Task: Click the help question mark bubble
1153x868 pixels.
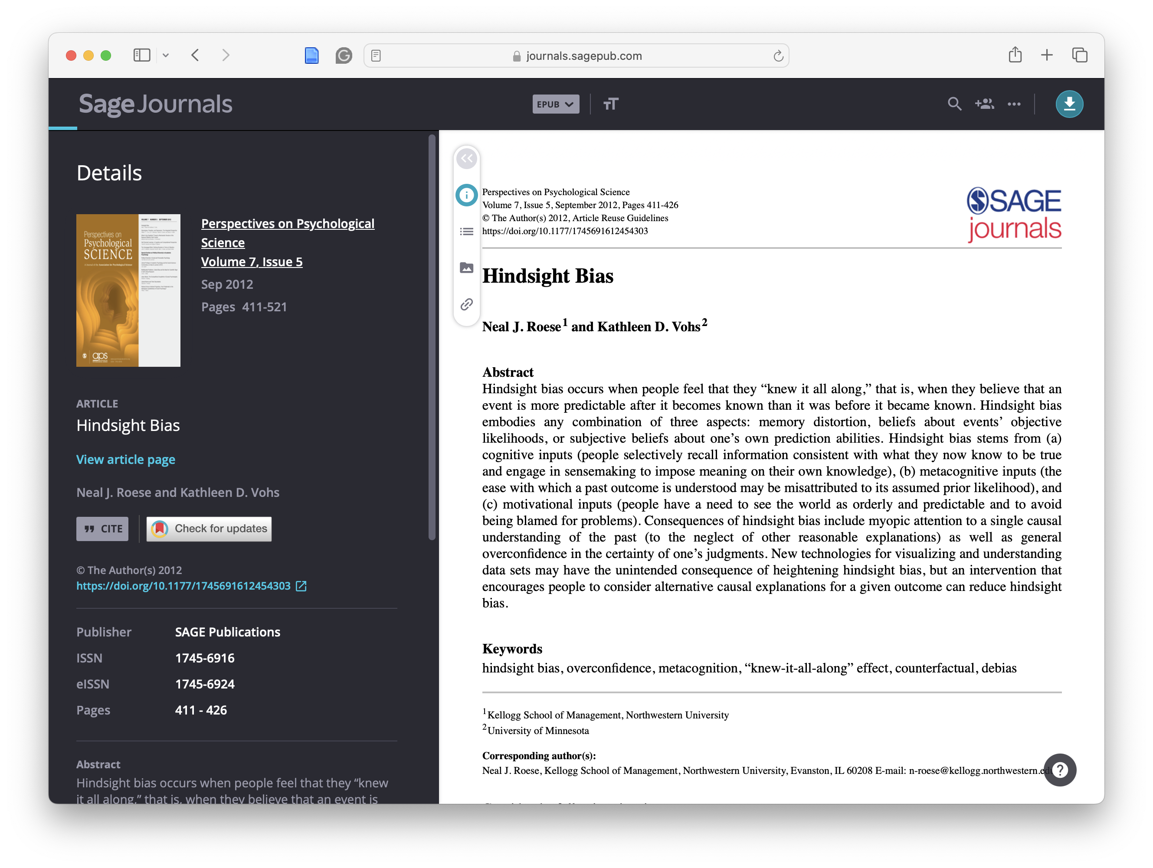Action: pyautogui.click(x=1060, y=770)
